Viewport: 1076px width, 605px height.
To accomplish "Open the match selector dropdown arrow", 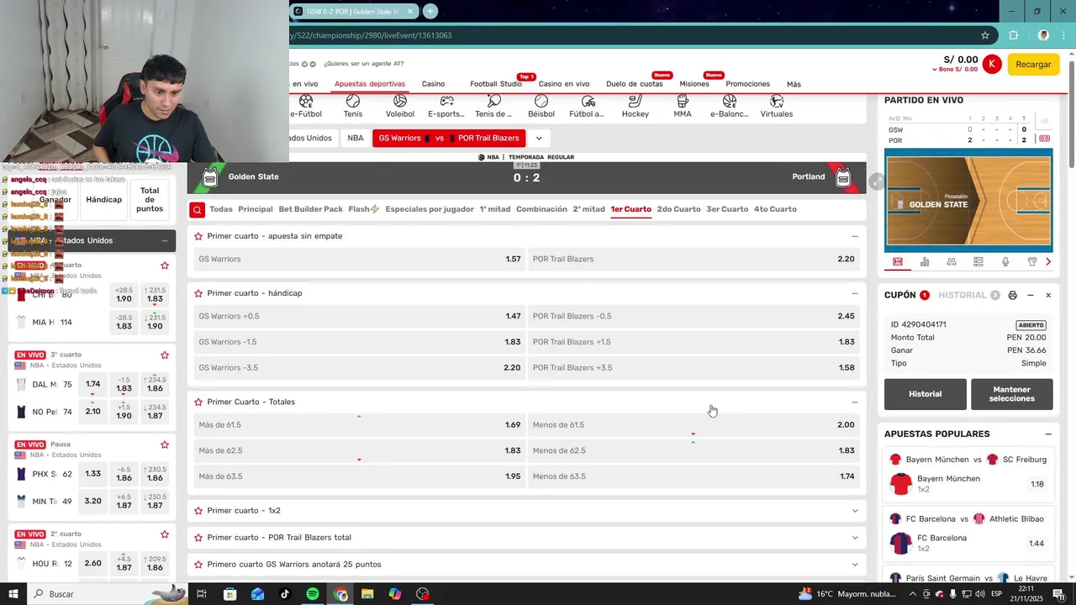I will 539,138.
